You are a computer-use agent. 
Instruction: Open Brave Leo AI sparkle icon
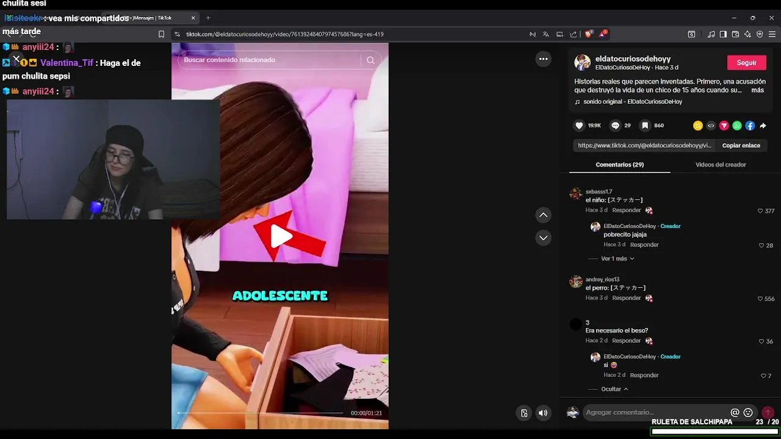747,34
